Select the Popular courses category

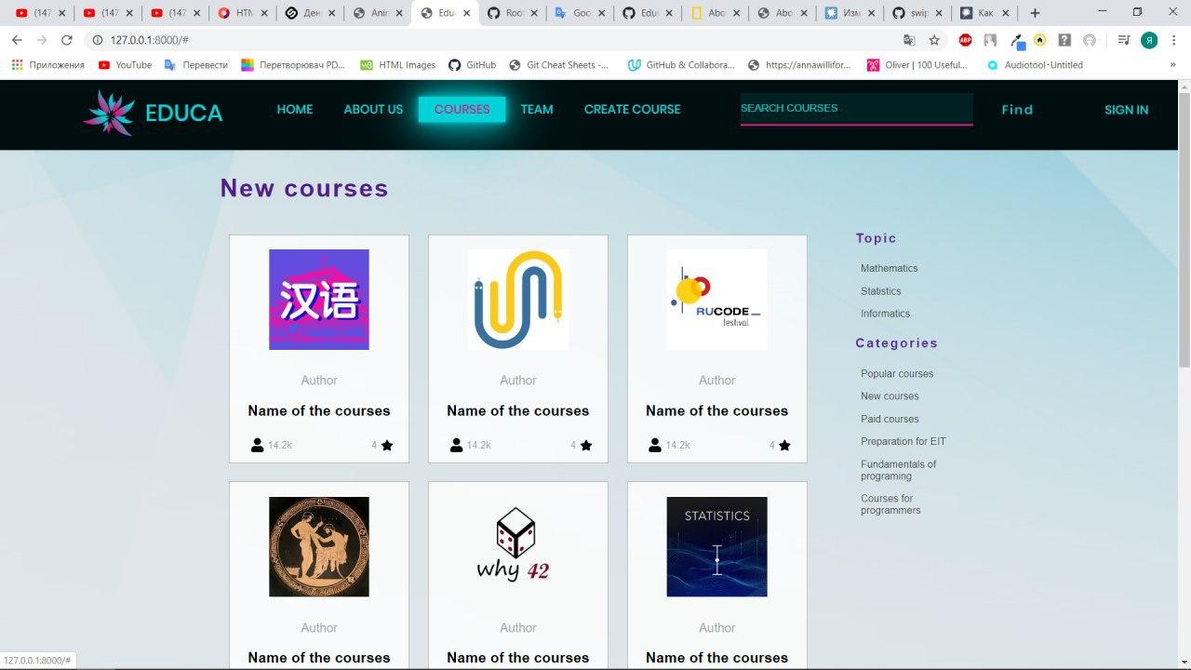pos(897,374)
